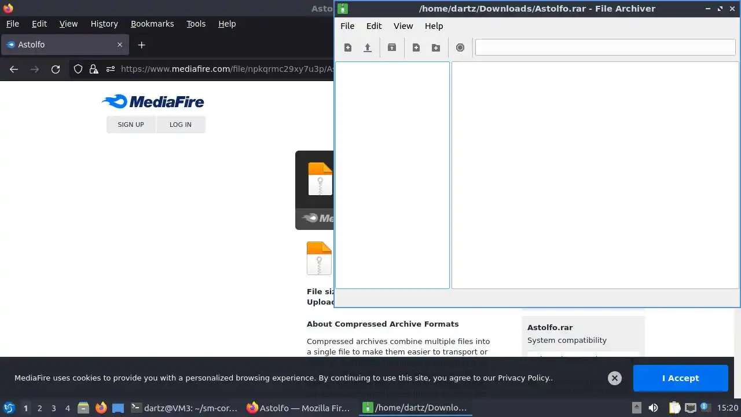Image resolution: width=741 pixels, height=417 pixels.
Task: Open the application menu bird icon
Action: pyautogui.click(x=9, y=408)
